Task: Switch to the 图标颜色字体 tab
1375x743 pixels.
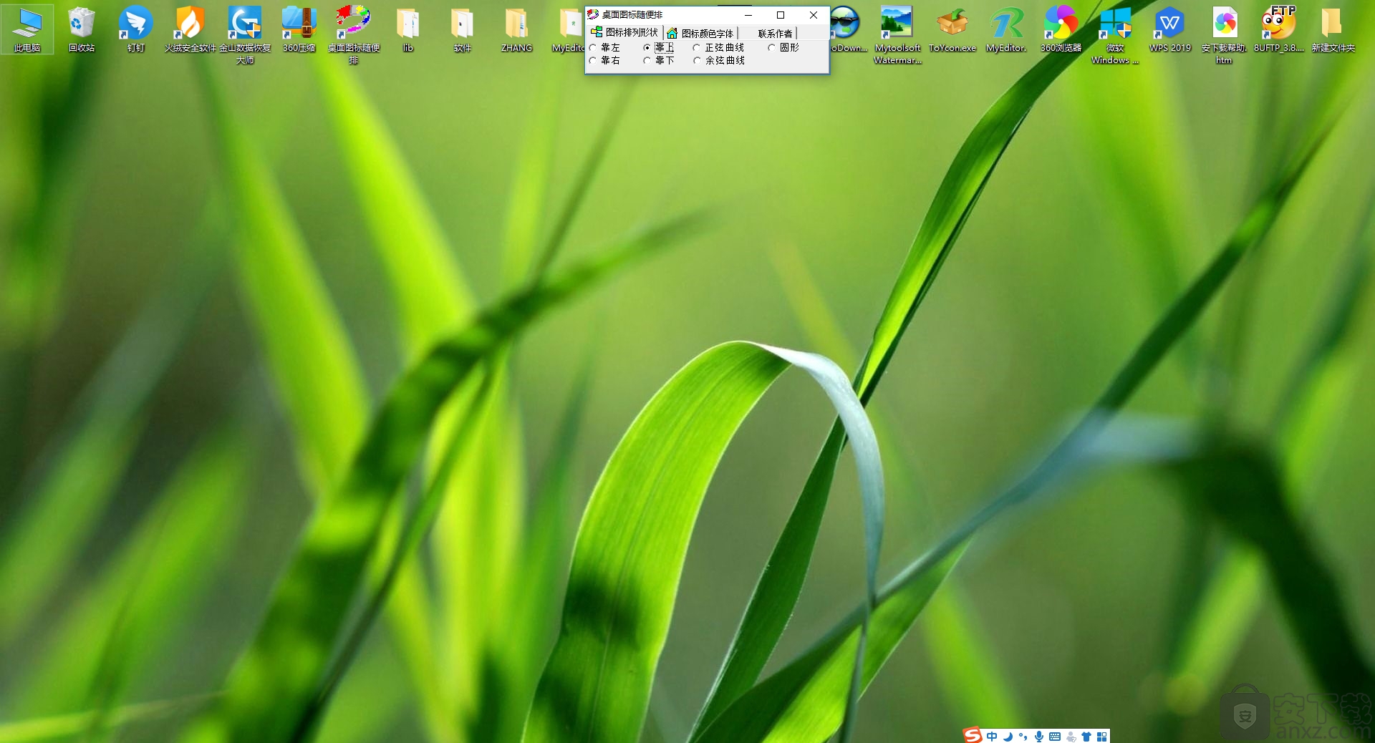Action: coord(700,33)
